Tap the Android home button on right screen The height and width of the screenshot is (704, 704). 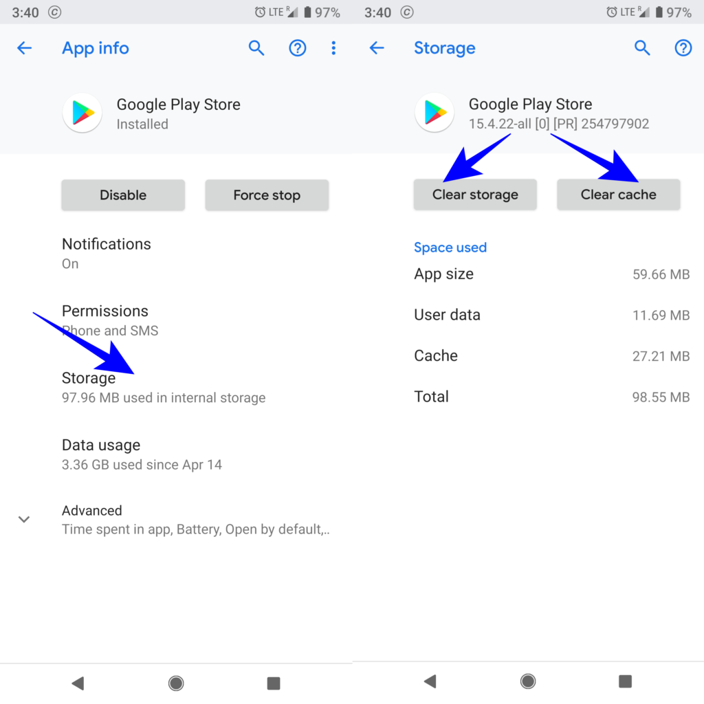(x=528, y=681)
